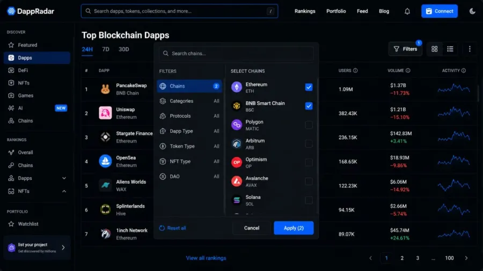This screenshot has width=483, height=271.
Task: Open the Dapp Type filter section
Action: [x=189, y=131]
